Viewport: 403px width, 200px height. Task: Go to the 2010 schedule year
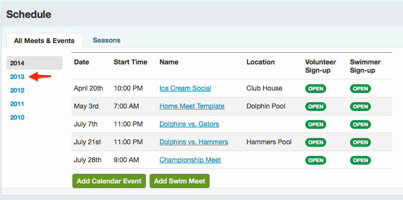[x=18, y=117]
